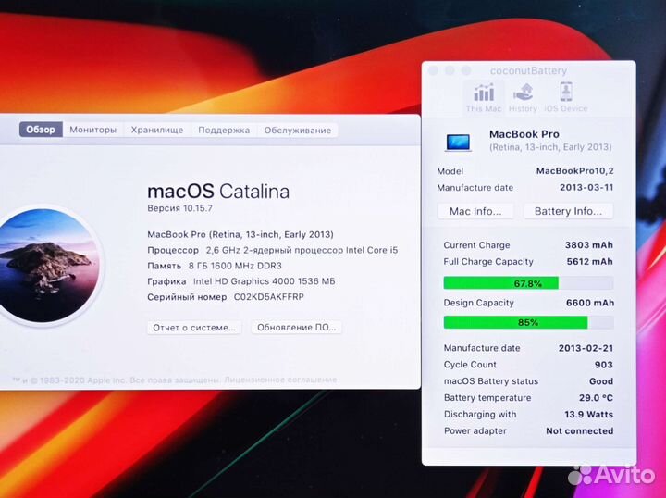Viewport: 666px width, 498px height.
Task: Click the MacBookPro10,2 model value
Action: click(574, 171)
